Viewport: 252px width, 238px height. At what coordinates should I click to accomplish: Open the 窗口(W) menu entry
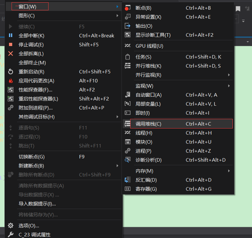coord(64,6)
